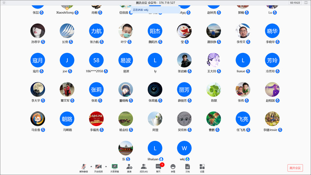
Task: Open the 表情 emoji reactions
Action: point(173,166)
